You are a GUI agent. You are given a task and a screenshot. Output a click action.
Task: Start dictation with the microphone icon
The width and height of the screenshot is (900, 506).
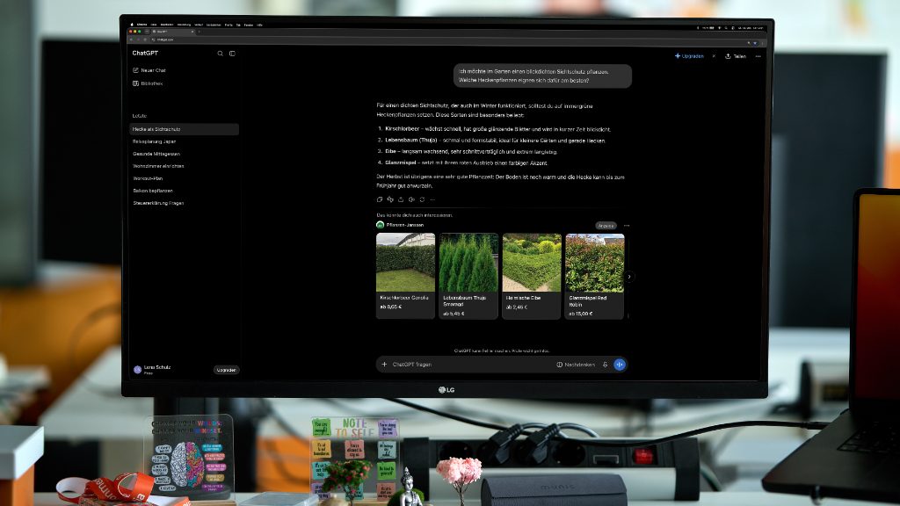pos(605,365)
